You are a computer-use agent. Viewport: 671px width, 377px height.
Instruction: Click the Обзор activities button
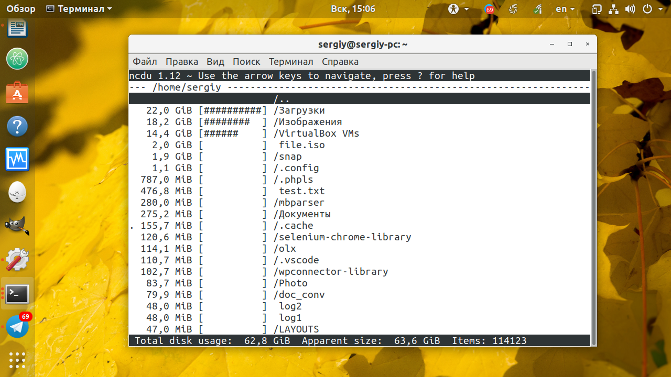click(21, 9)
